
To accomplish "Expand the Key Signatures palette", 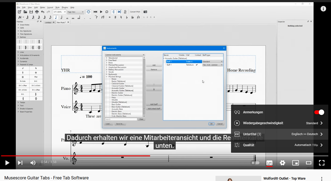I will tap(18, 31).
